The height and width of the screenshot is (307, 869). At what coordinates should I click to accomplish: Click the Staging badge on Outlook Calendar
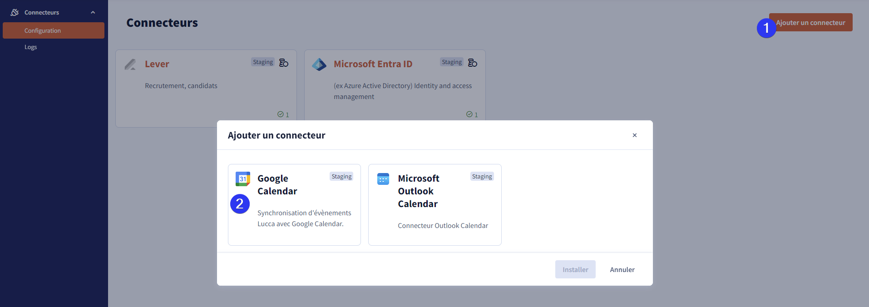coord(482,177)
